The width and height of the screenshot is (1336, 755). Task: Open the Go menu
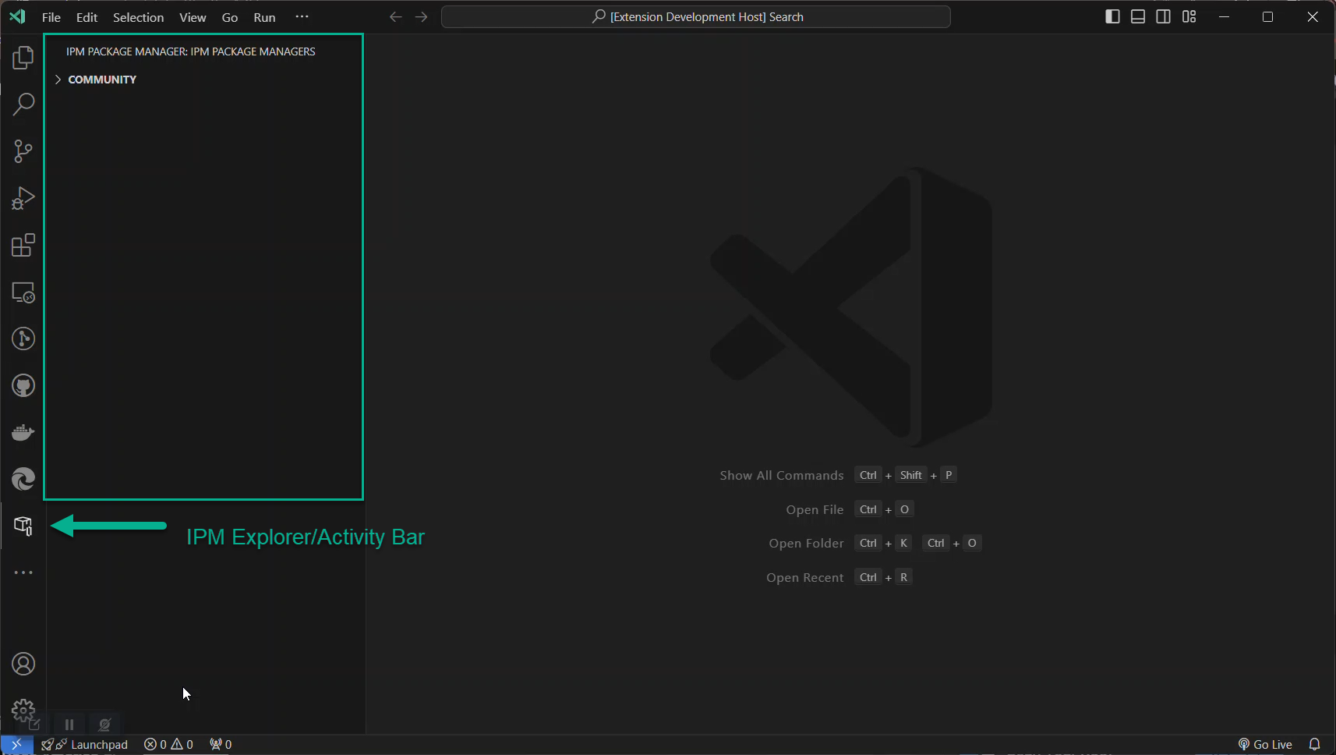(230, 17)
